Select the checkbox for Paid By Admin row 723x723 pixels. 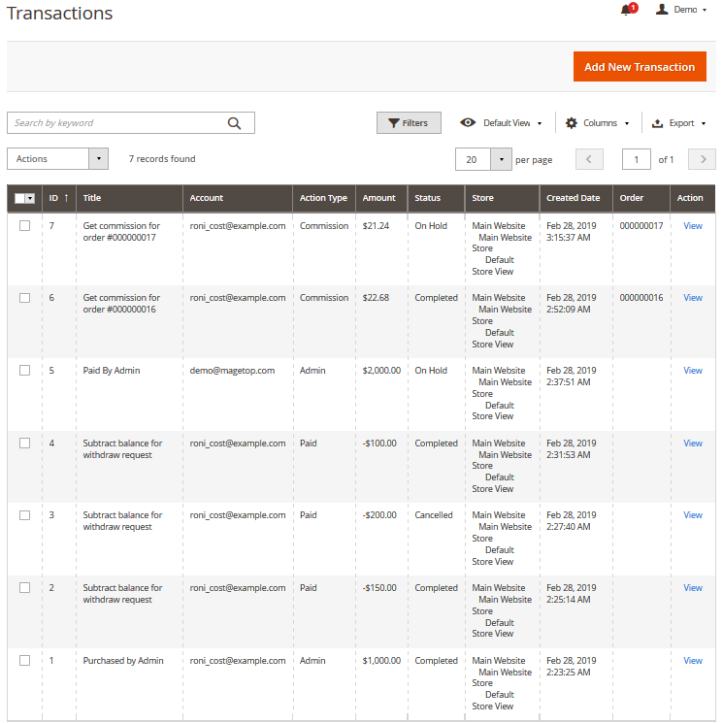[25, 371]
